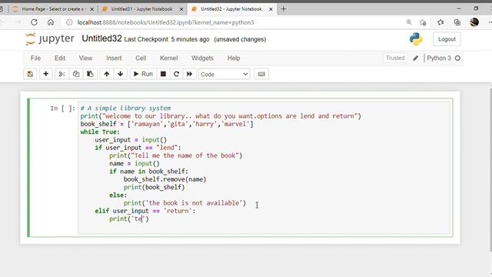492x277 pixels.
Task: Click the unsaved changes status text
Action: click(240, 39)
